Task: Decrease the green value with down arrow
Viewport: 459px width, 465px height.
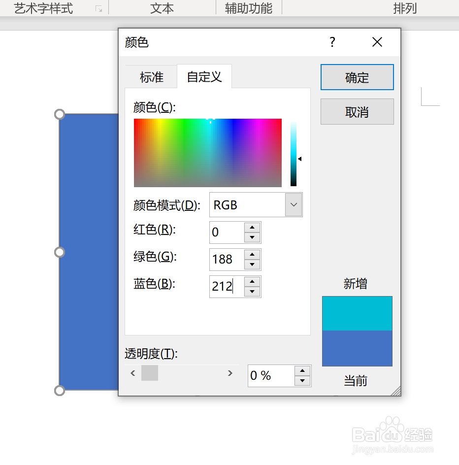Action: point(252,265)
